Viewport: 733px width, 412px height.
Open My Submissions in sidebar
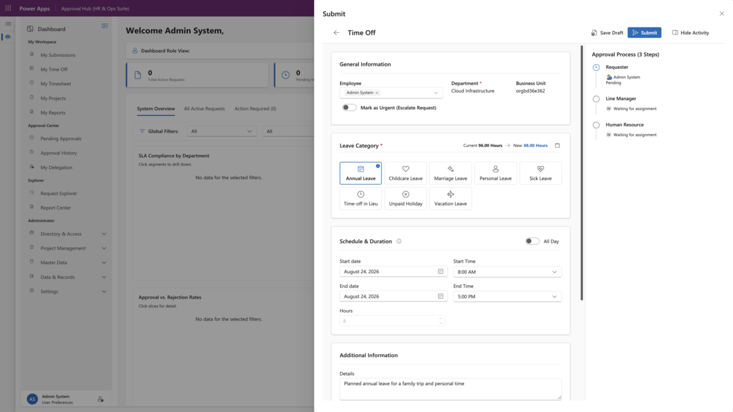click(x=58, y=55)
